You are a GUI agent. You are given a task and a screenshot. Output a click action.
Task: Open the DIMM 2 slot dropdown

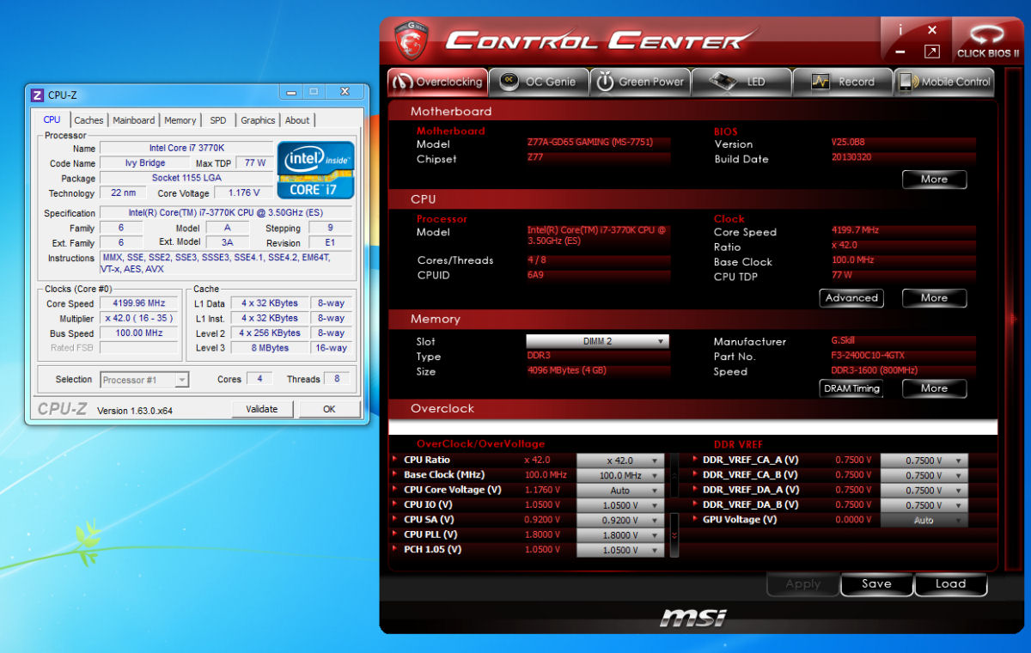pos(597,341)
